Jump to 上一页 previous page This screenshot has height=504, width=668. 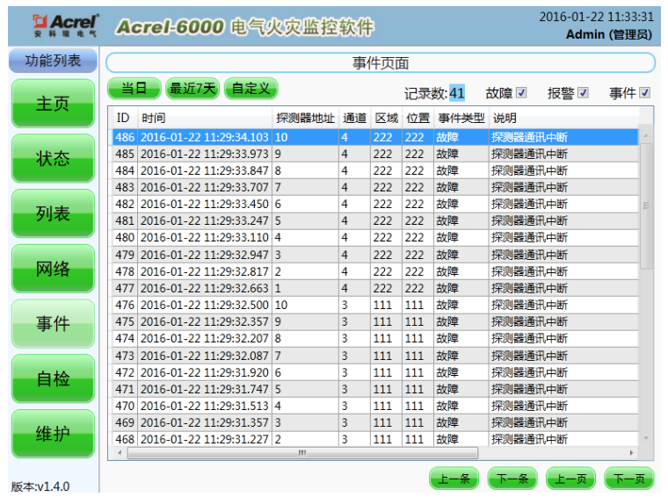pyautogui.click(x=570, y=479)
